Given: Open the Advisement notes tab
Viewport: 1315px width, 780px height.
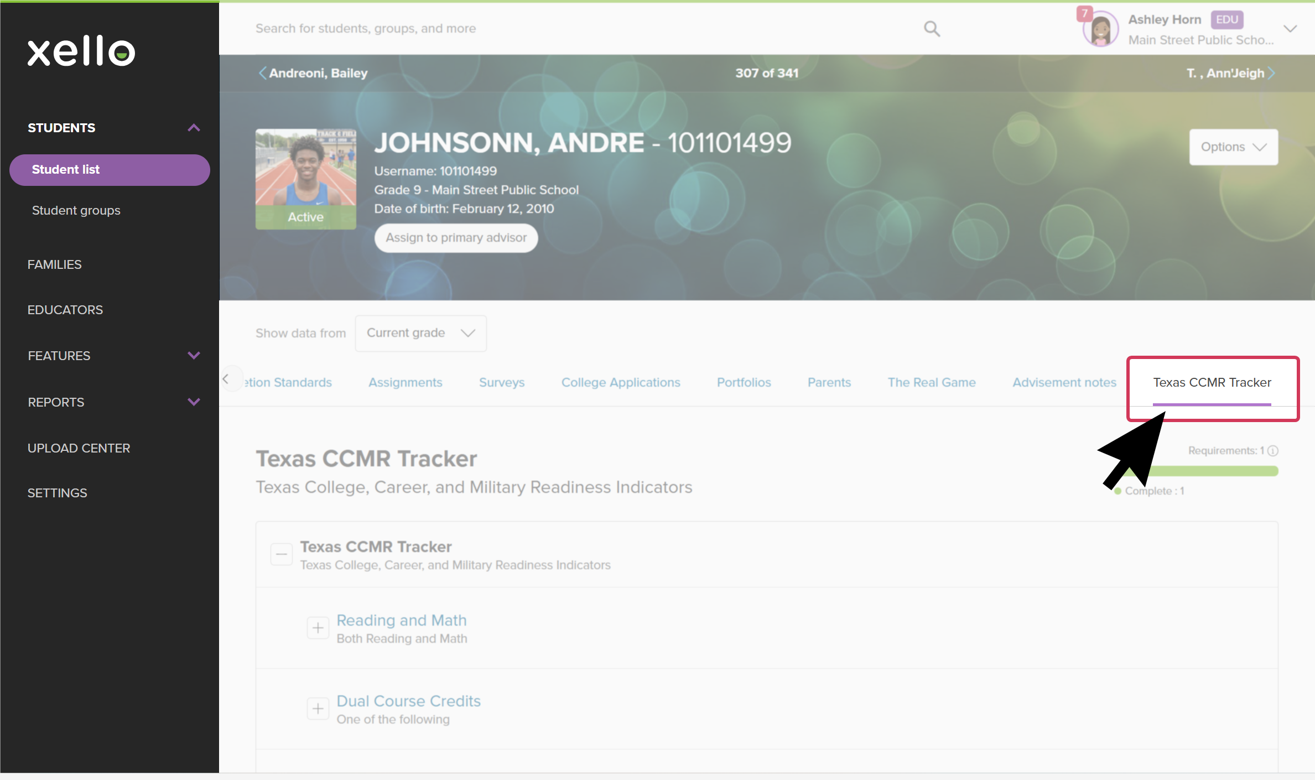Looking at the screenshot, I should tap(1064, 382).
